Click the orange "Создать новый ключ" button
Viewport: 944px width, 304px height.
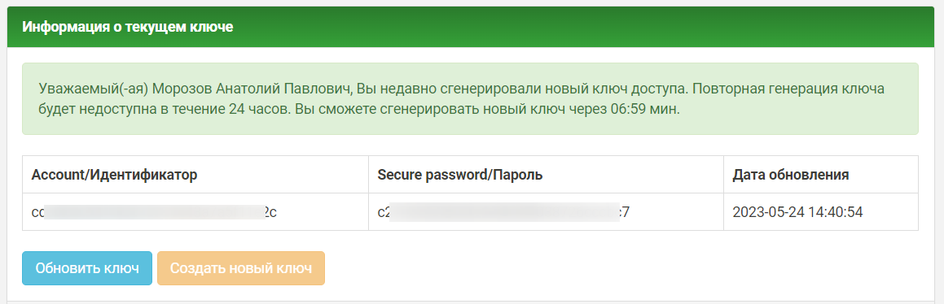pyautogui.click(x=241, y=268)
